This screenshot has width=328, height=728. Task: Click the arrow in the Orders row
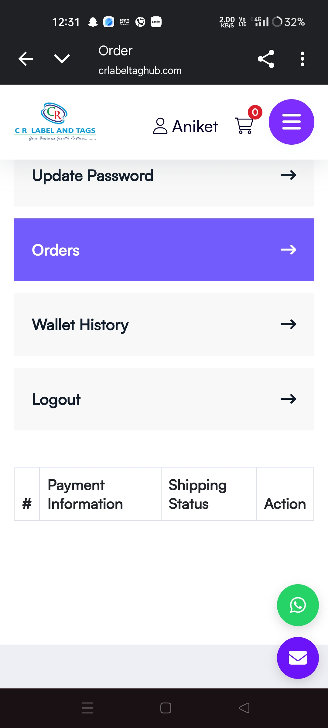point(288,250)
